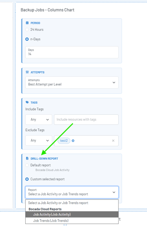Click the calendar icon beside PERIOD

click(x=27, y=23)
